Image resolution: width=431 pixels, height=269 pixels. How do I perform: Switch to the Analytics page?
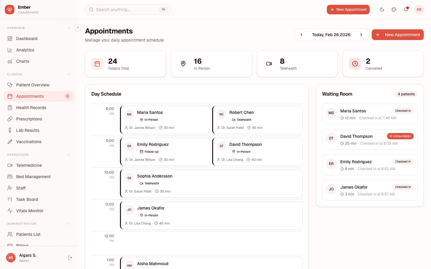25,50
